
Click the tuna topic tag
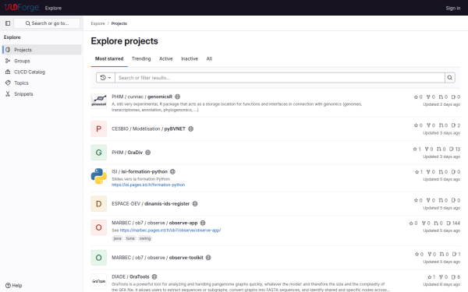pyautogui.click(x=130, y=238)
